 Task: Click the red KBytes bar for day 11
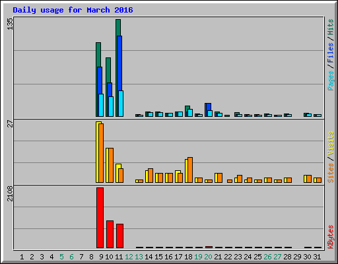(x=119, y=236)
